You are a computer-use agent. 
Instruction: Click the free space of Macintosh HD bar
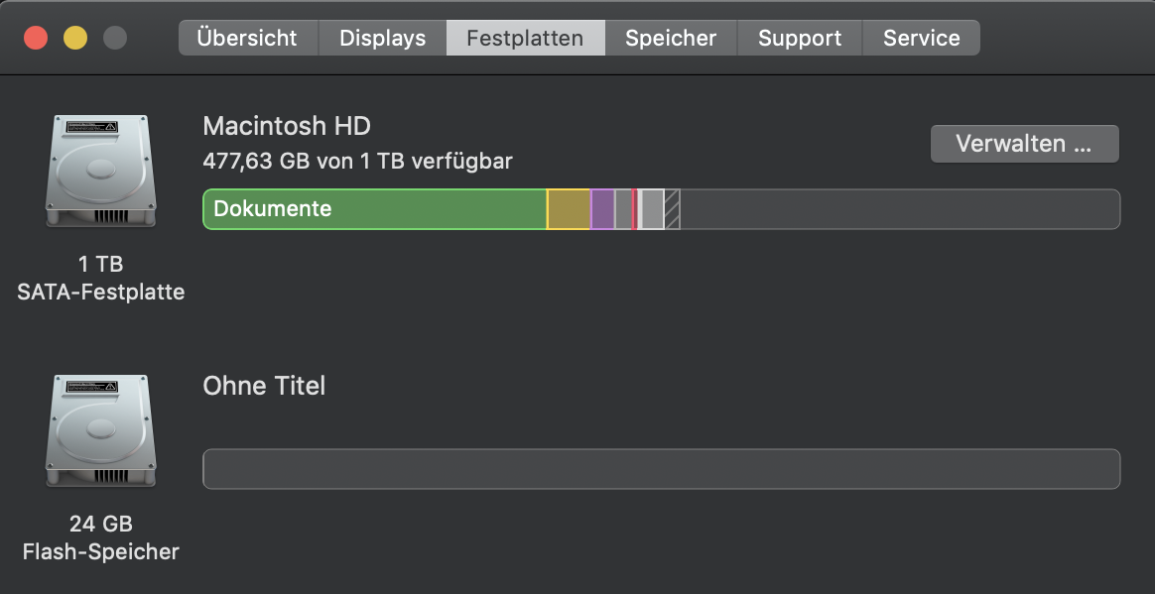pyautogui.click(x=898, y=209)
